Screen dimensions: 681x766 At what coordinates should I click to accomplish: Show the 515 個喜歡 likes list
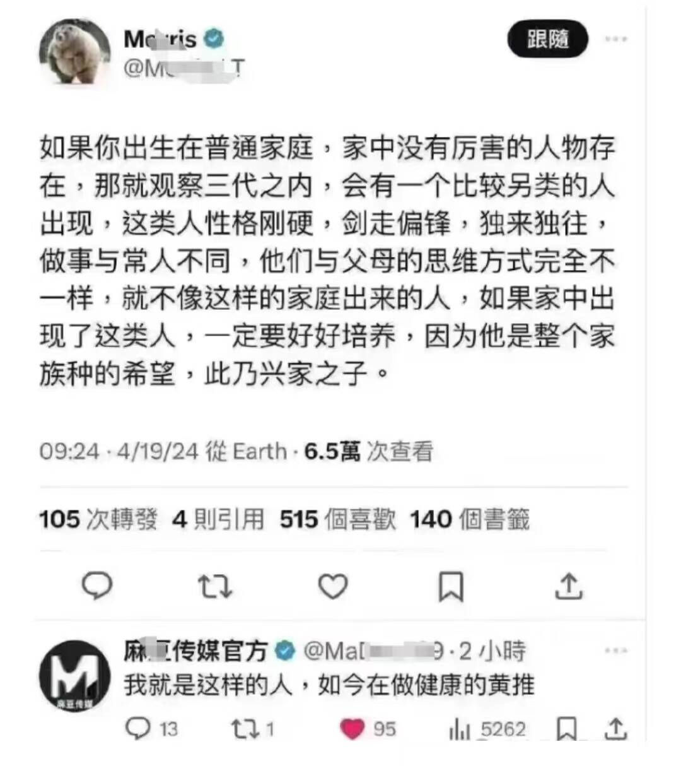[338, 519]
